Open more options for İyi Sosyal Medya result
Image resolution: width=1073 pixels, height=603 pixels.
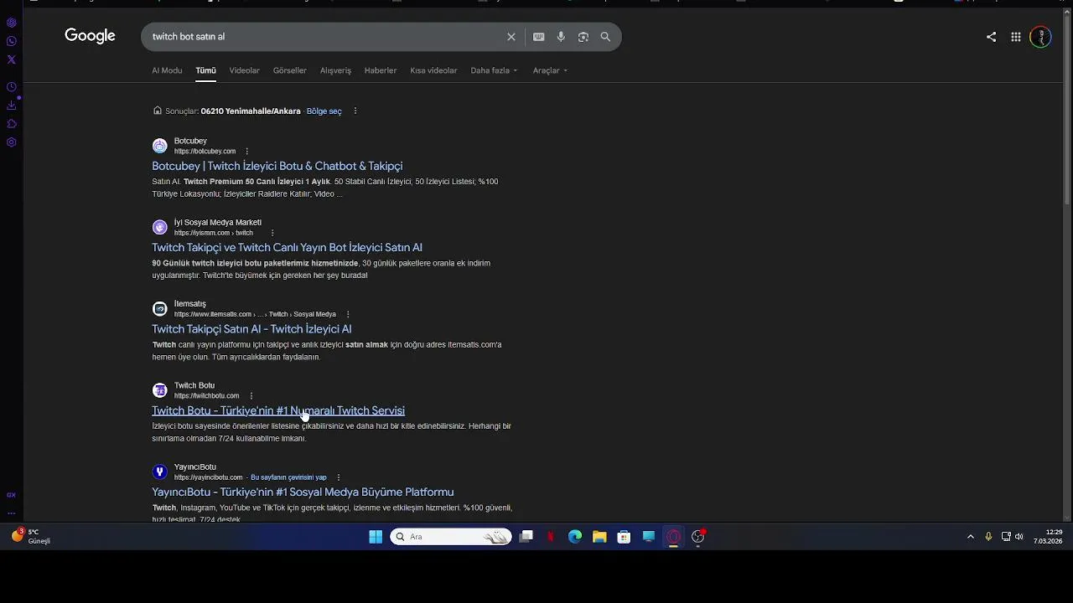click(x=272, y=233)
